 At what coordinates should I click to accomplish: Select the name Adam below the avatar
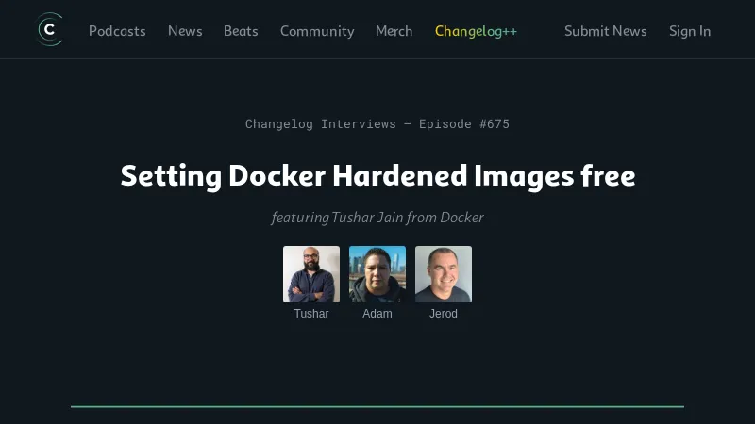[377, 314]
